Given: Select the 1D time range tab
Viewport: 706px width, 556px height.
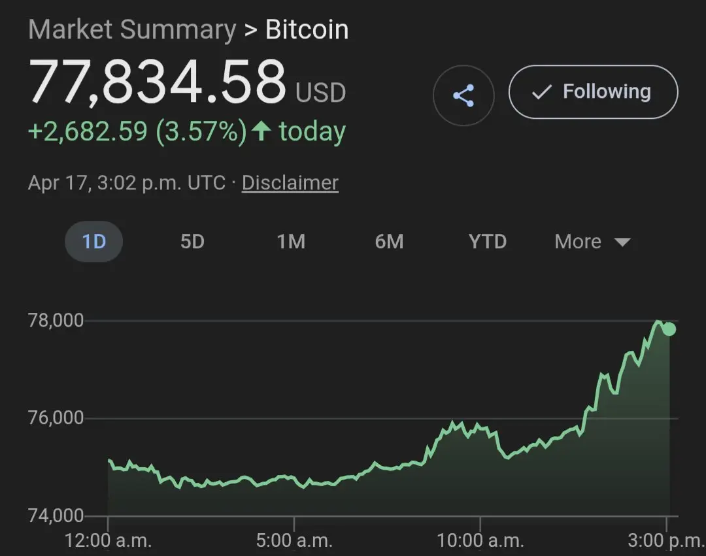Looking at the screenshot, I should (93, 242).
